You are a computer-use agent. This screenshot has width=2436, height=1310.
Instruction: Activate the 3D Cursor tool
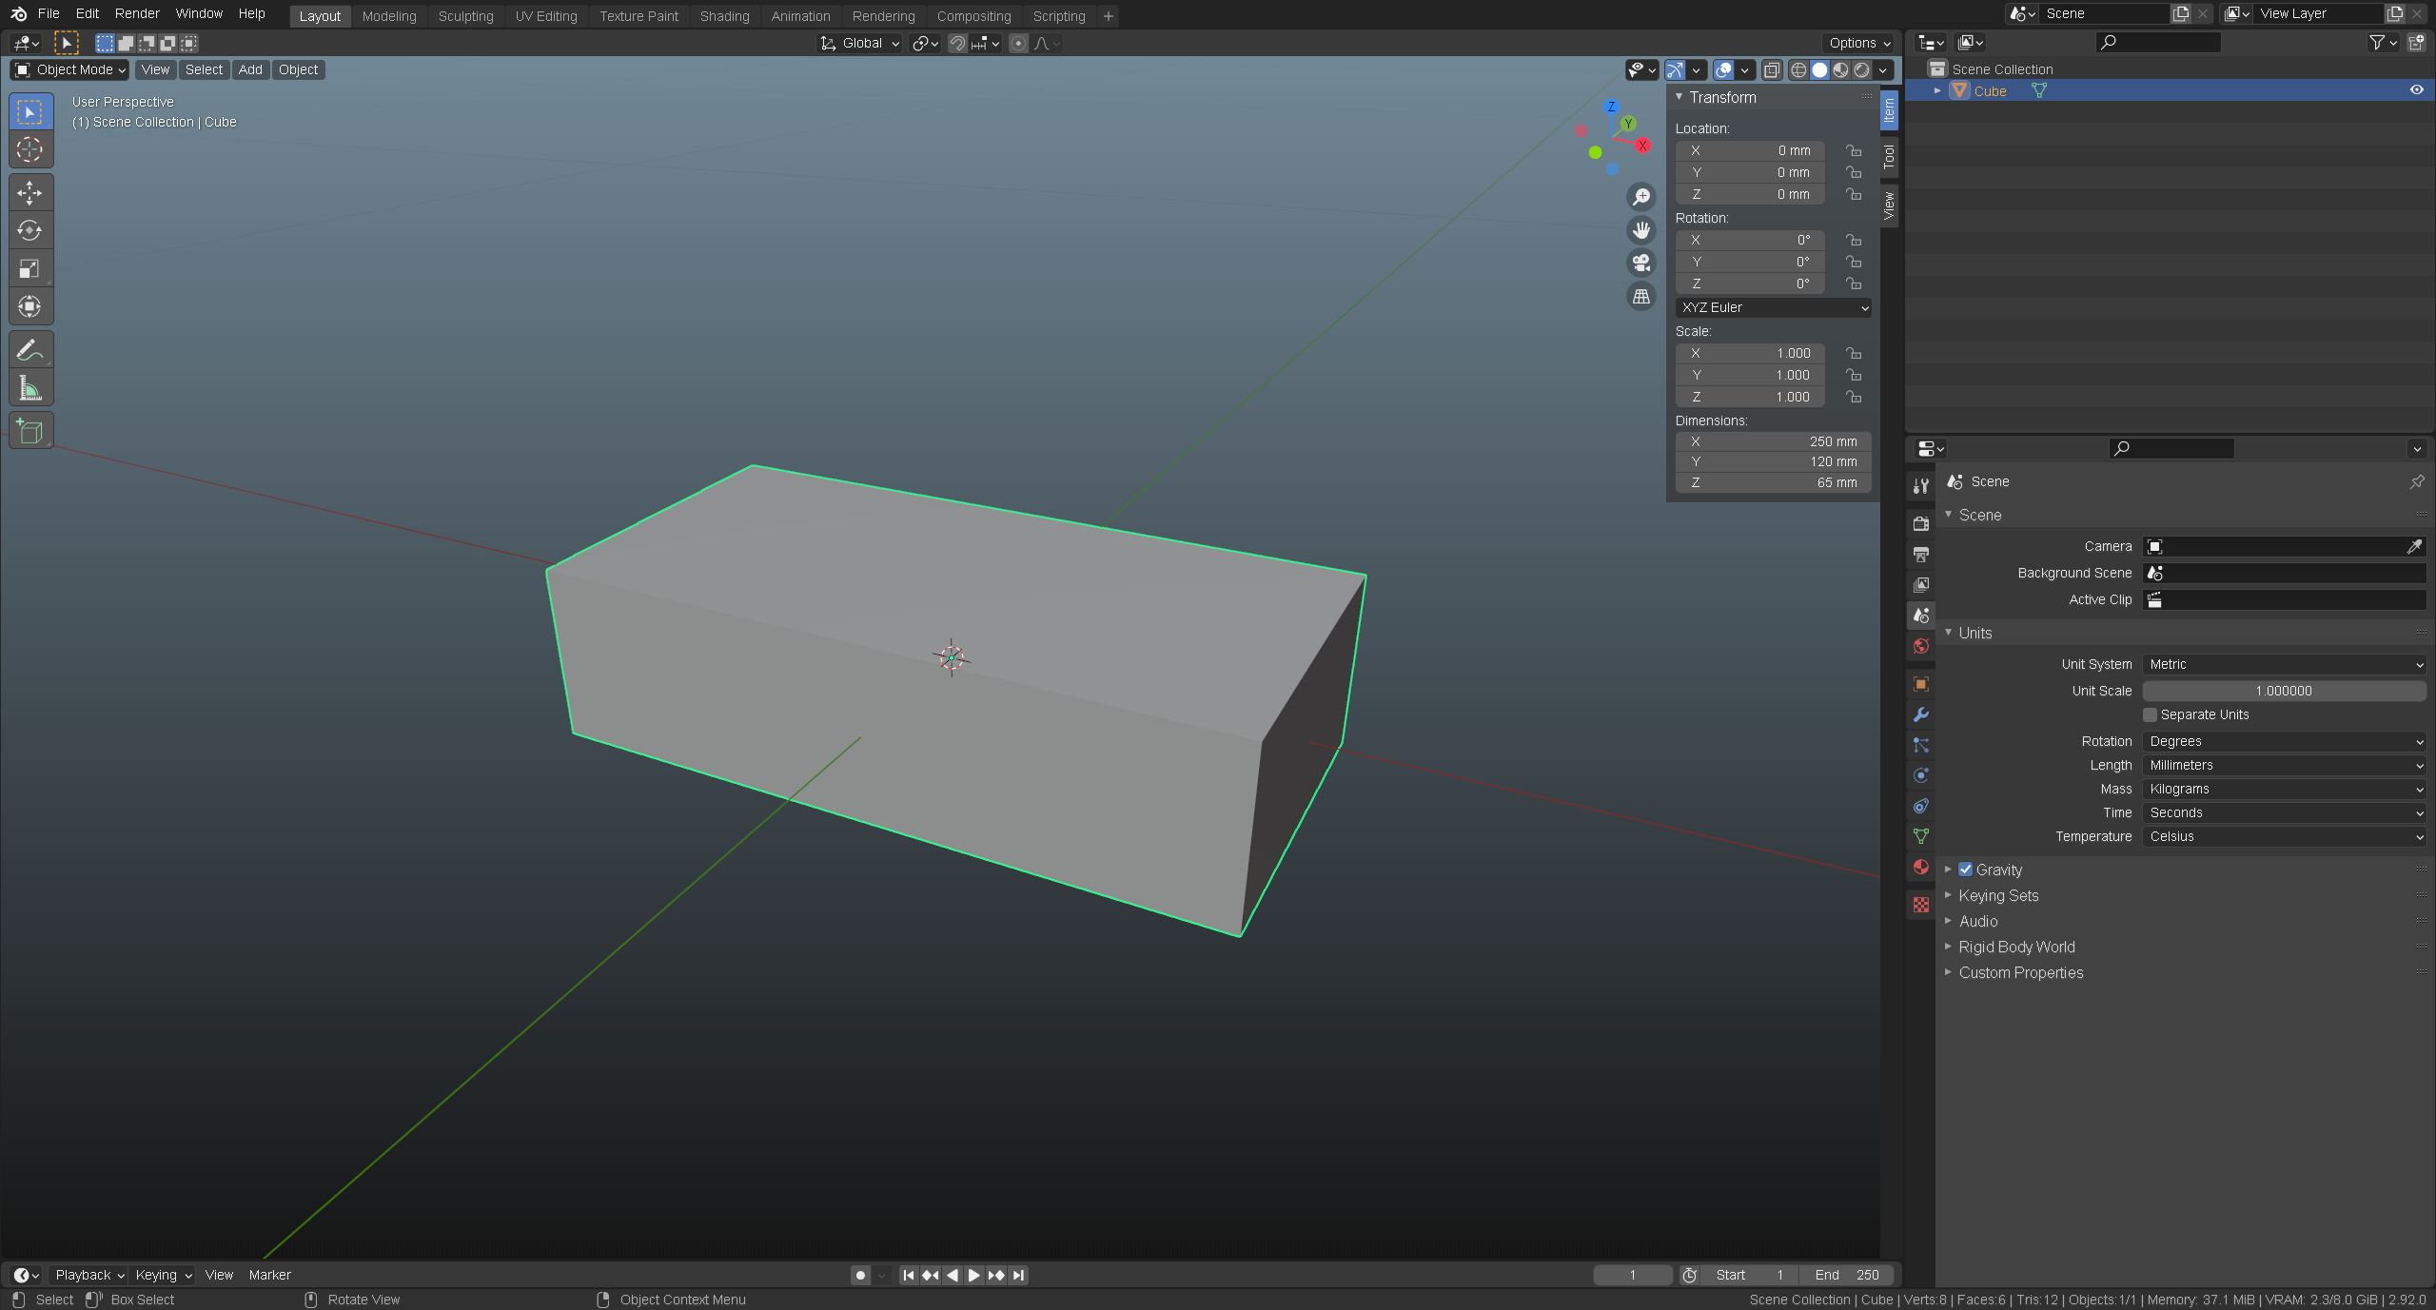[x=30, y=150]
